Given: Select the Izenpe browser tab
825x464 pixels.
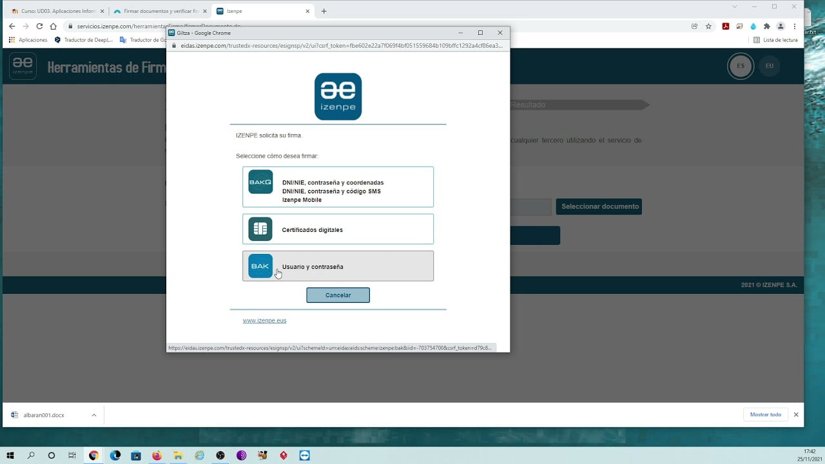Looking at the screenshot, I should click(263, 11).
